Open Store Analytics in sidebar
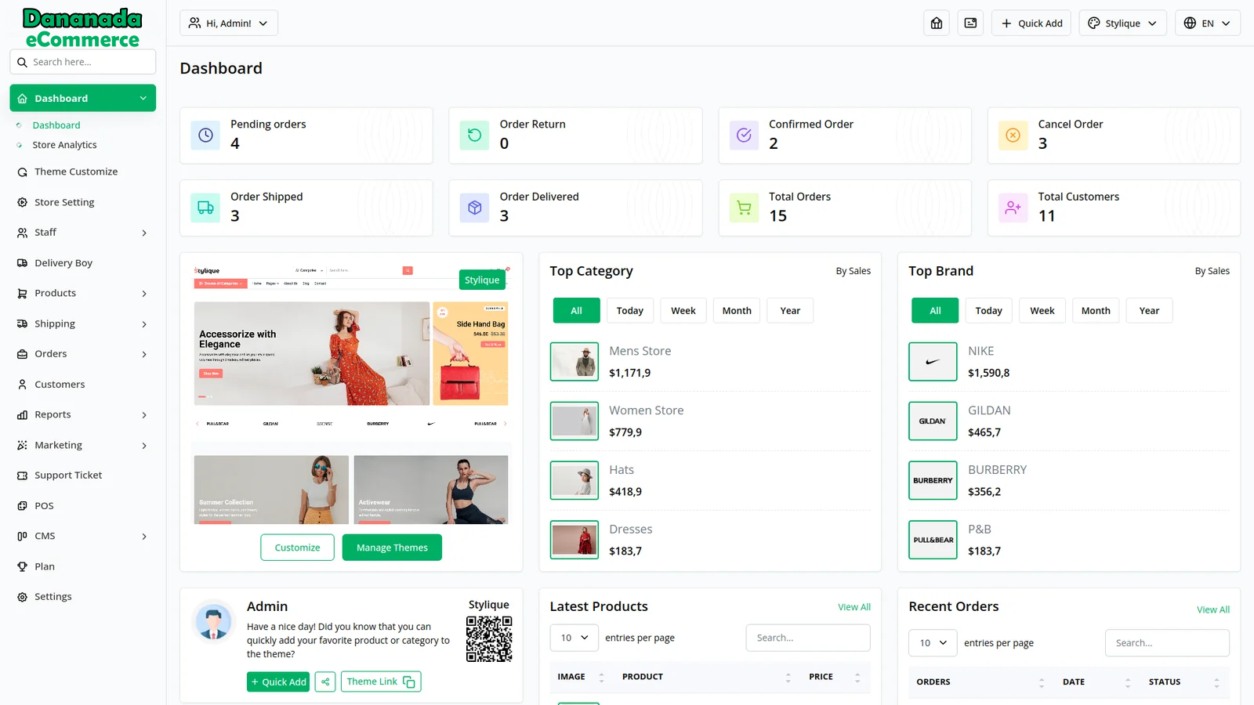This screenshot has height=705, width=1254. pos(65,145)
